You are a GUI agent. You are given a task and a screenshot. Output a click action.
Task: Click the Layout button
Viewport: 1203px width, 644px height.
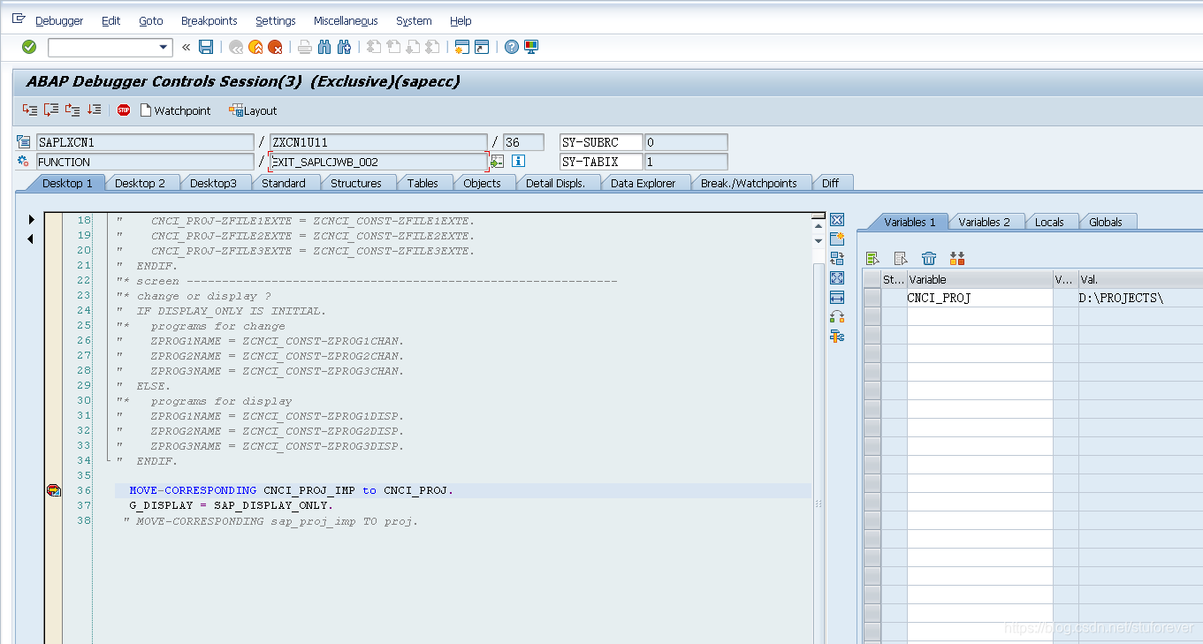pos(253,110)
